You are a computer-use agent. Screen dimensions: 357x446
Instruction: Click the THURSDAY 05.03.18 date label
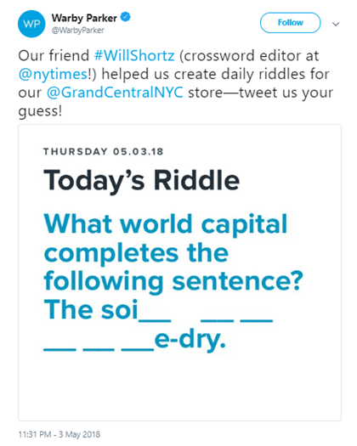click(104, 151)
